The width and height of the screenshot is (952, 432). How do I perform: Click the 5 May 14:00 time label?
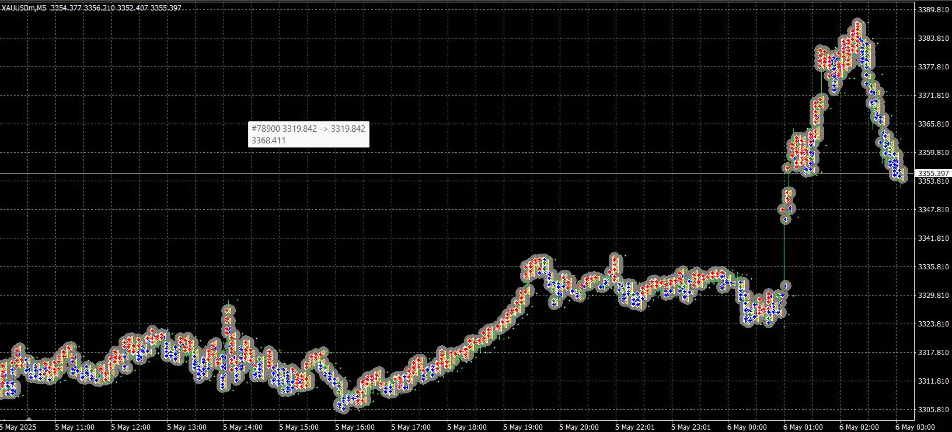tap(243, 427)
